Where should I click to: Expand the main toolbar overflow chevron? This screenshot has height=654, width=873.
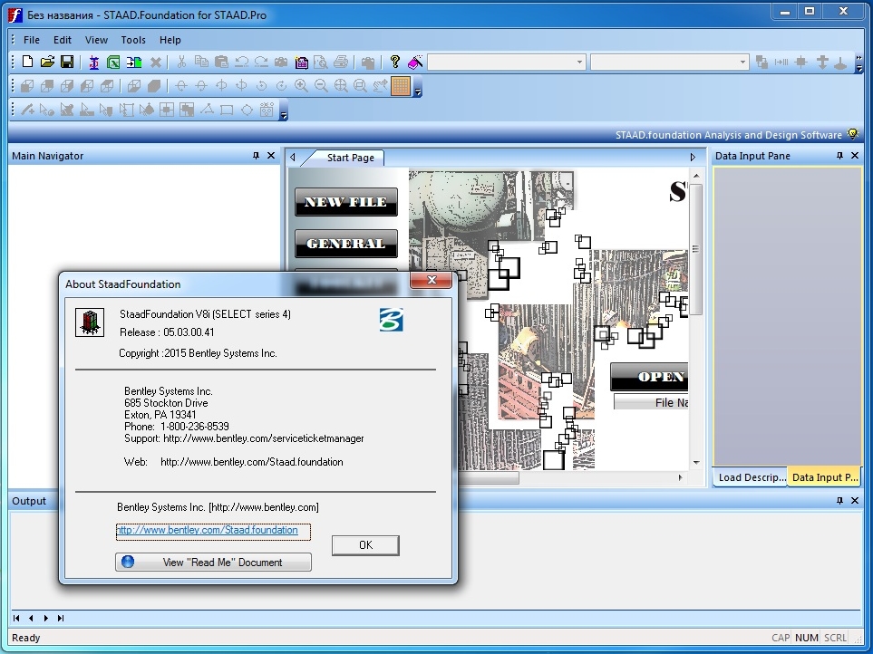859,63
